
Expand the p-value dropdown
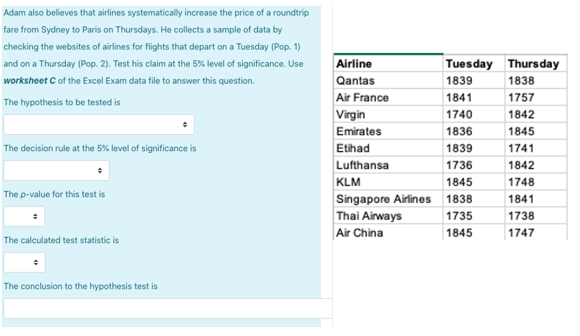click(24, 217)
